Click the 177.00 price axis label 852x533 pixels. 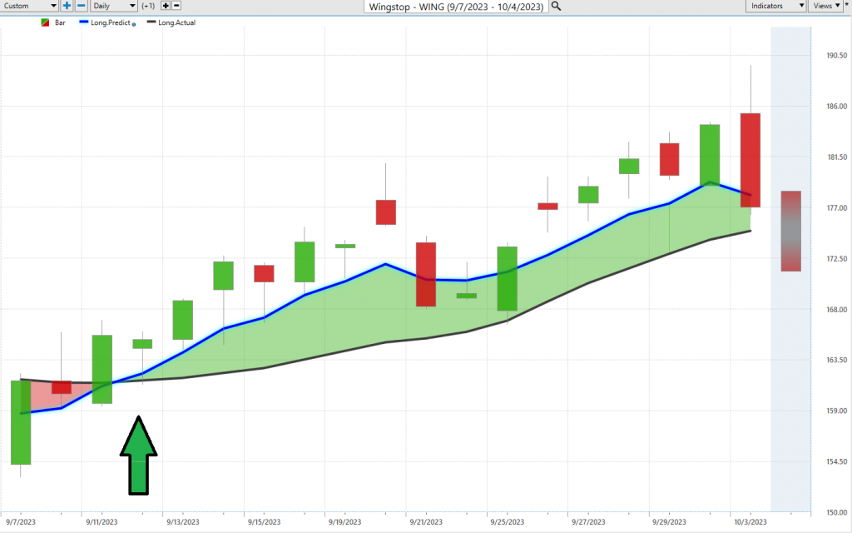click(x=837, y=207)
